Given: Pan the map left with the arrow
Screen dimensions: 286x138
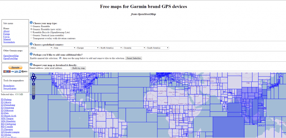Looking at the screenshot, I should click(32, 78).
